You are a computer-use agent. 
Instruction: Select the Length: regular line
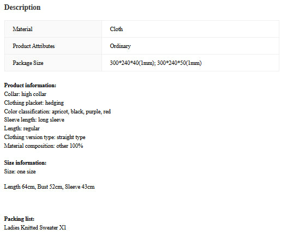(x=22, y=129)
